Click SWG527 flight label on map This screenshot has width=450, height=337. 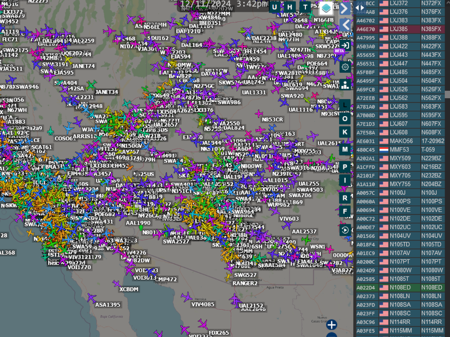pos(245,275)
